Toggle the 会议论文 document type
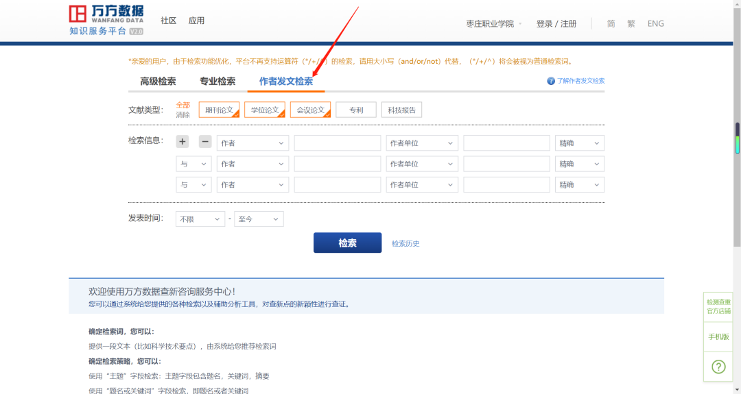 pyautogui.click(x=311, y=110)
